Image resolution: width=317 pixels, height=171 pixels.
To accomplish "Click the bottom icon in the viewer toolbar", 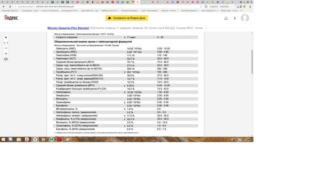I will click(x=6, y=59).
